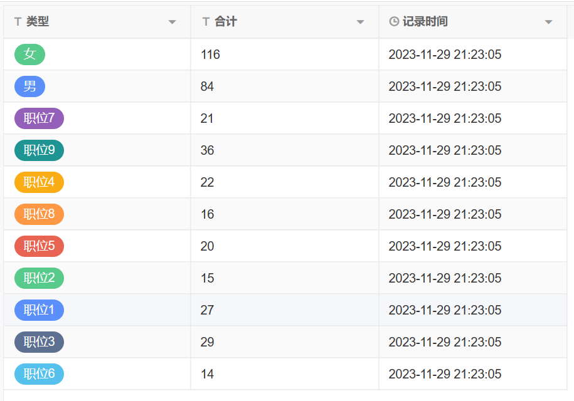Select the blue 男 tag
The image size is (574, 401).
(29, 86)
